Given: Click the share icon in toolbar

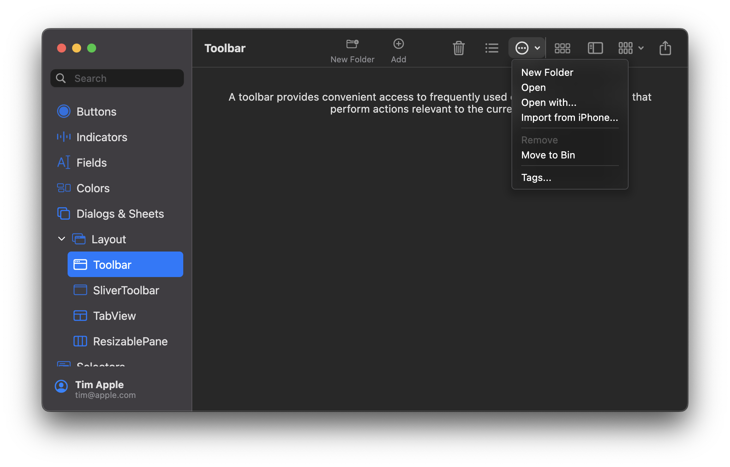Looking at the screenshot, I should (665, 48).
